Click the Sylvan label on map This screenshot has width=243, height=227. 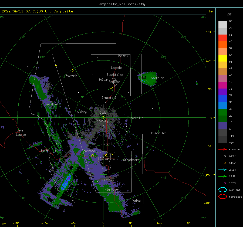[103, 80]
